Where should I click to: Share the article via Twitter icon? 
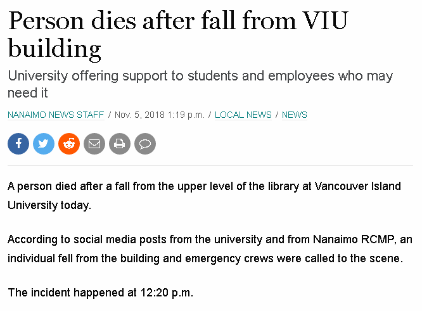click(x=44, y=144)
